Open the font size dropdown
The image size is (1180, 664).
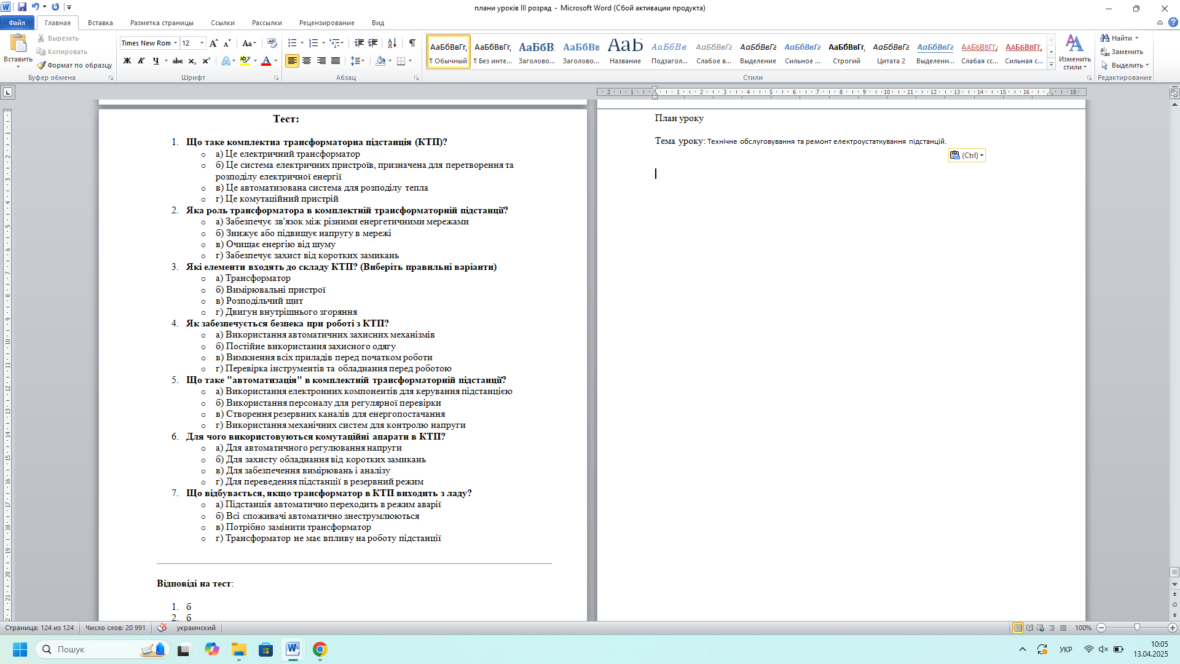202,43
